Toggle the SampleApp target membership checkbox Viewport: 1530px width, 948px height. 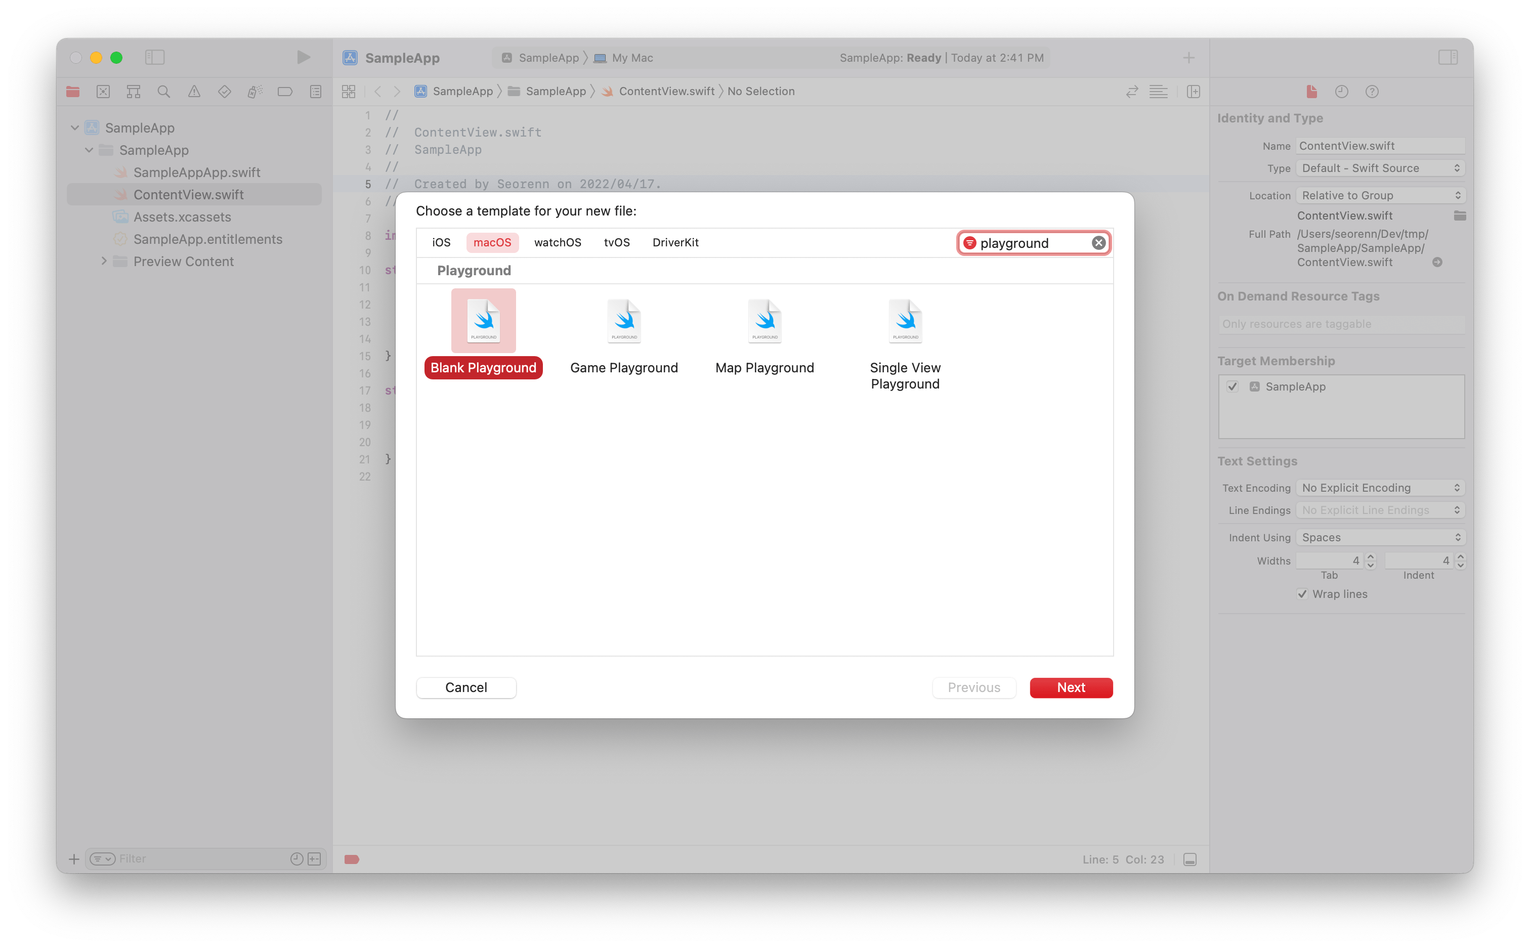tap(1232, 387)
